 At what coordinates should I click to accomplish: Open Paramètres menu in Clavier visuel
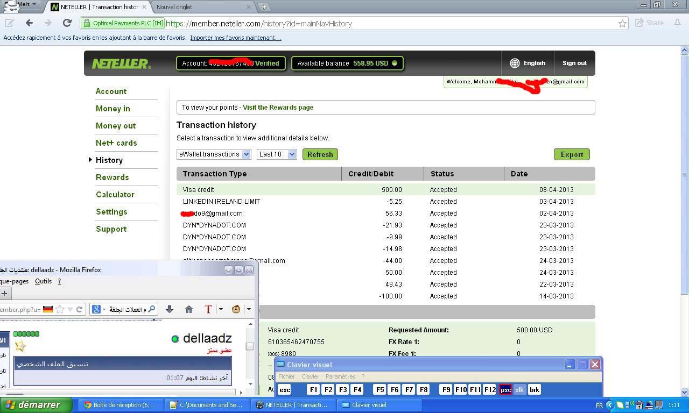(340, 376)
